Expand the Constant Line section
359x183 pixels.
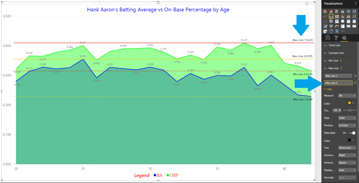[x=336, y=53]
